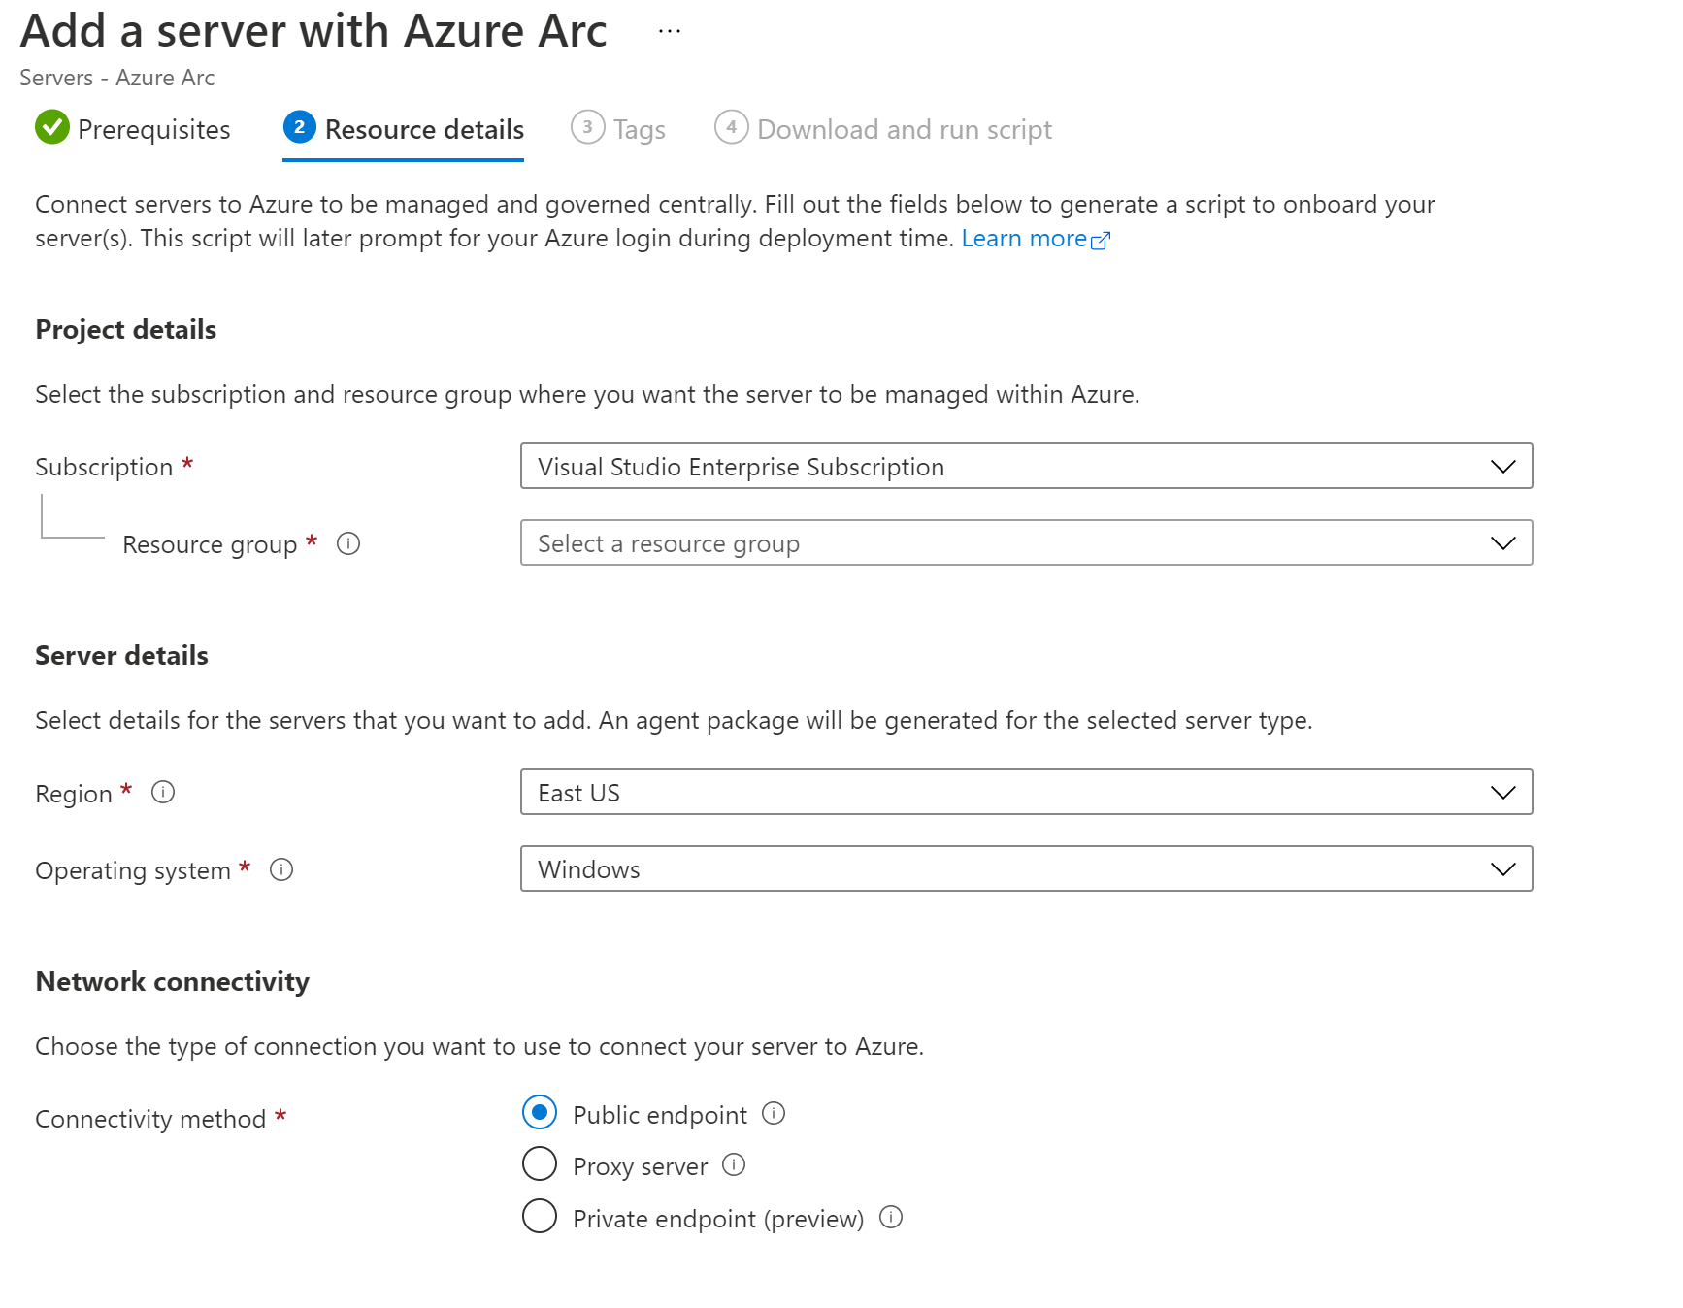The height and width of the screenshot is (1308, 1683).
Task: Click the Private endpoint (preview) info icon
Action: coord(890,1218)
